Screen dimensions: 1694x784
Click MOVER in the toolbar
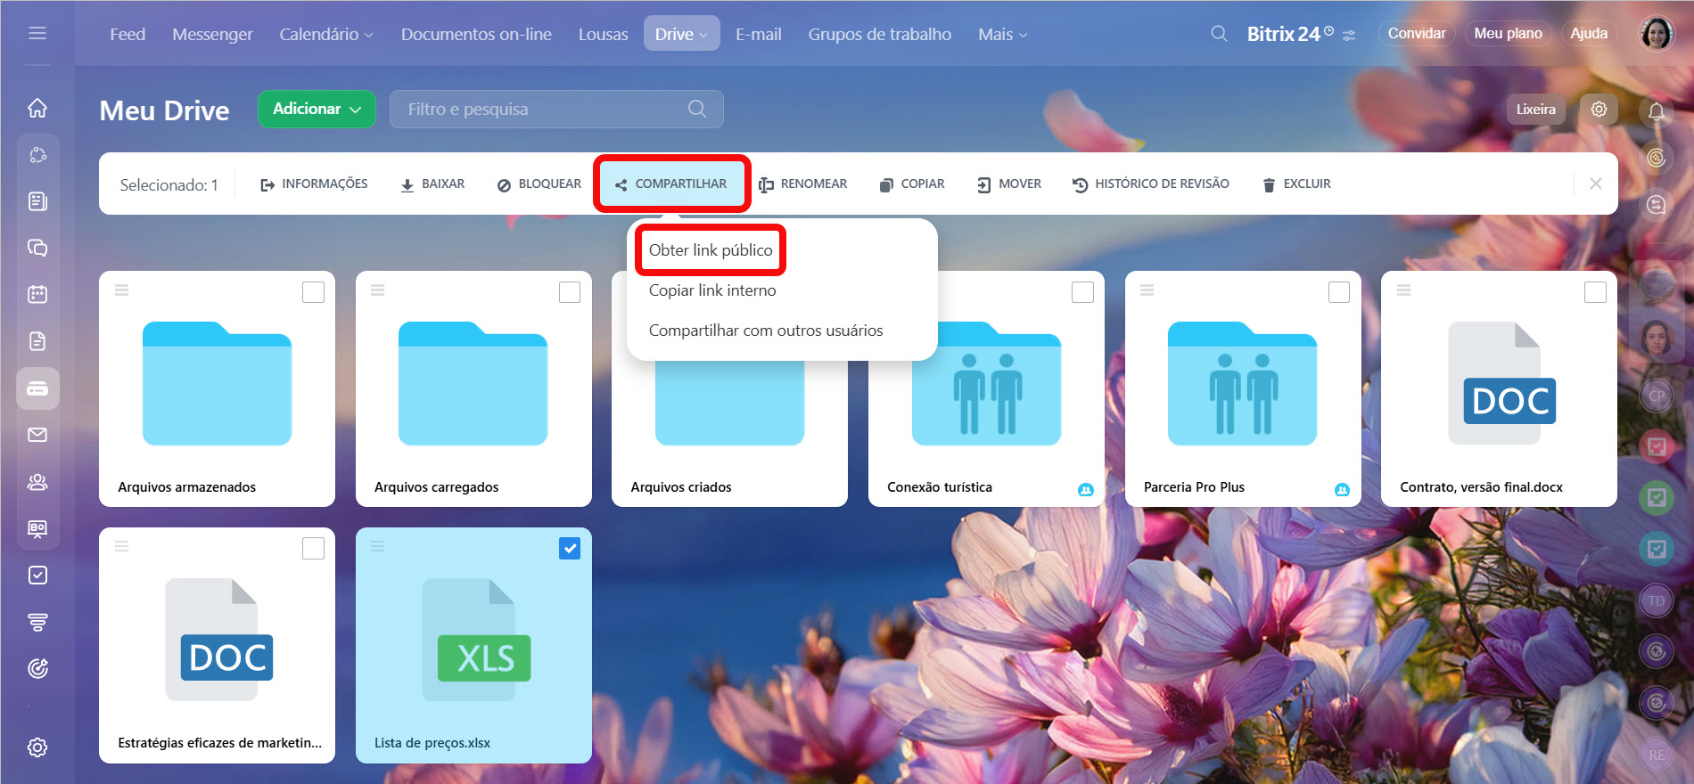click(x=1008, y=184)
